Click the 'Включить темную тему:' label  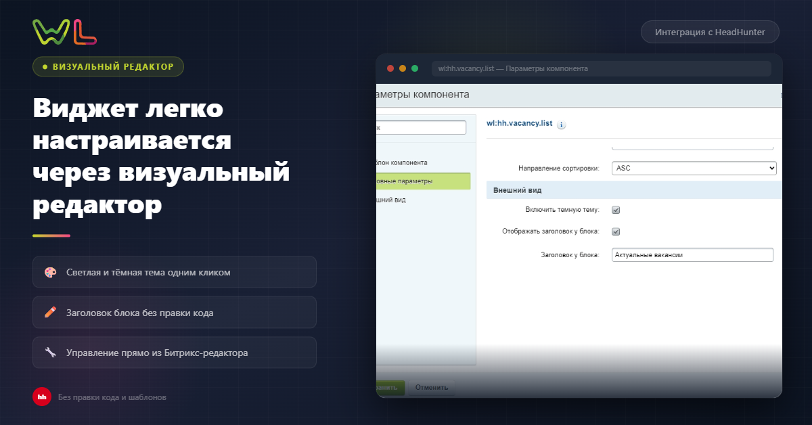point(562,210)
